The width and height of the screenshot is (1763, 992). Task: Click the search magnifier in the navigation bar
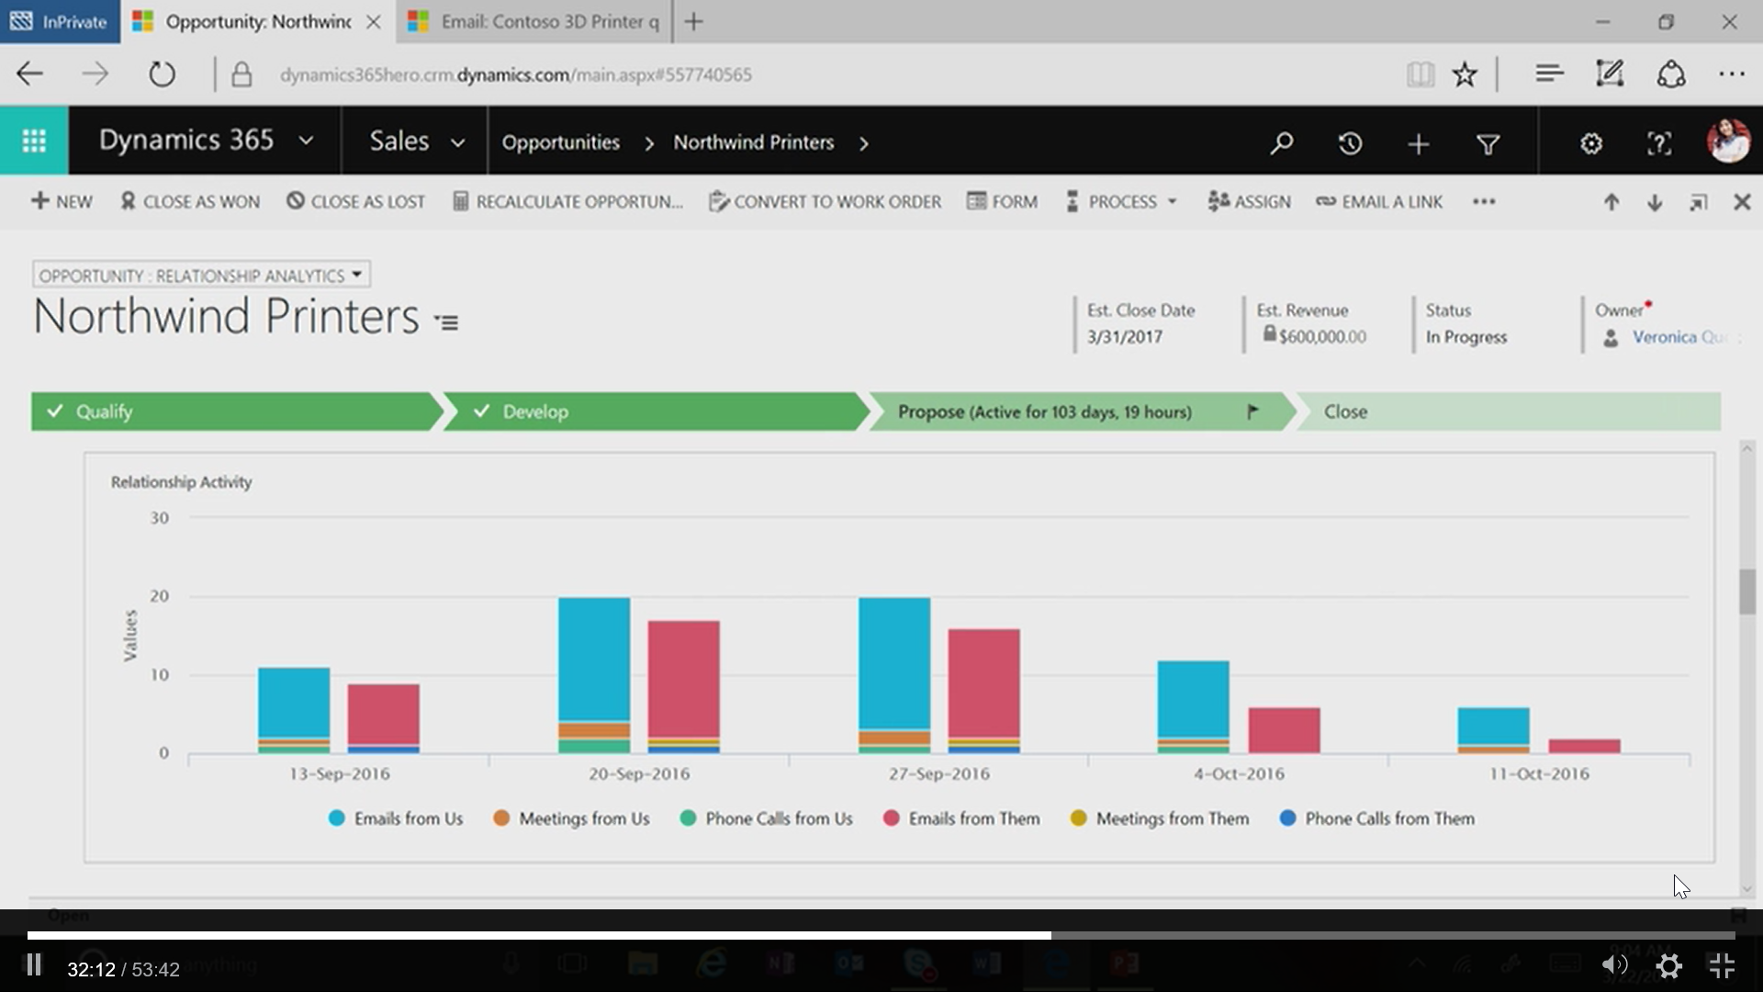1281,143
